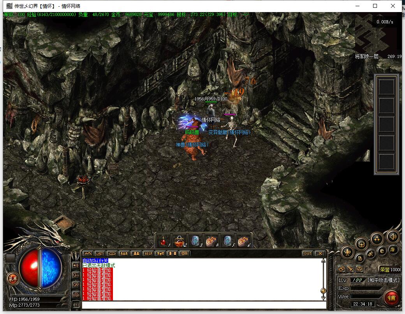Toggle the whisper channel icon left of chat
This screenshot has width=405, height=314.
coord(76,275)
